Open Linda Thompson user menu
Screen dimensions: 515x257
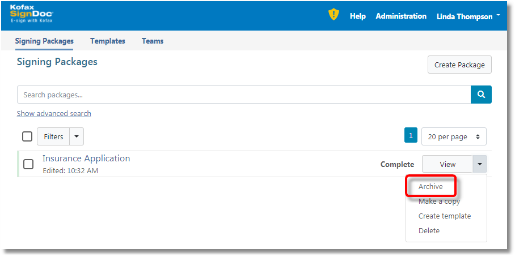pos(468,16)
